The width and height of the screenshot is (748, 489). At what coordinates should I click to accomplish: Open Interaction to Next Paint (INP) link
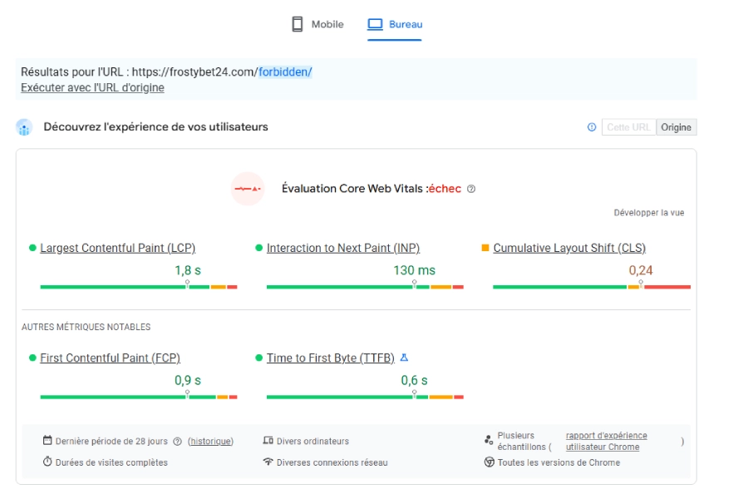tap(342, 248)
